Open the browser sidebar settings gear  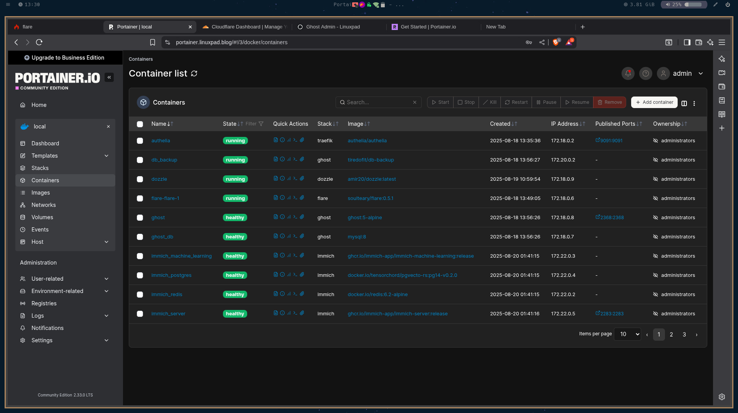coord(722,397)
